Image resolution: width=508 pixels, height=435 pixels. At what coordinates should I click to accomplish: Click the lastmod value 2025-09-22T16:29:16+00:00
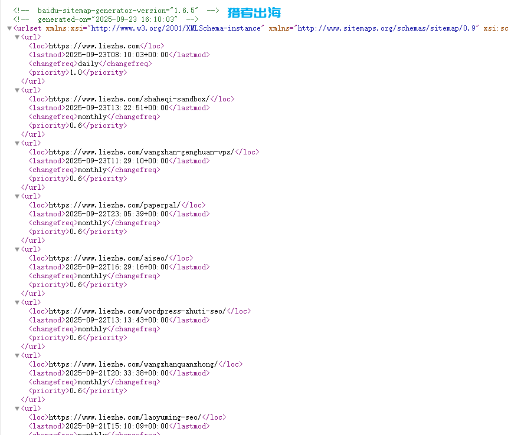(117, 268)
